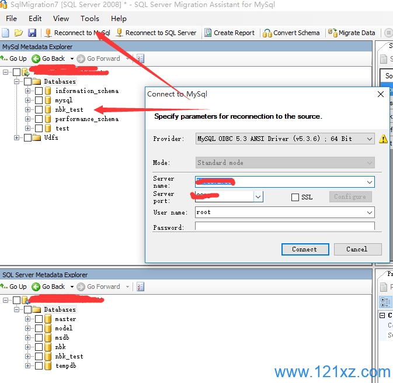Click the Connect button
Viewport: 393px width, 383px height.
(305, 249)
